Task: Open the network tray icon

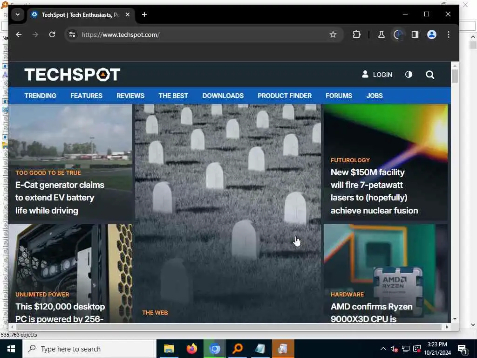Action: pyautogui.click(x=406, y=349)
